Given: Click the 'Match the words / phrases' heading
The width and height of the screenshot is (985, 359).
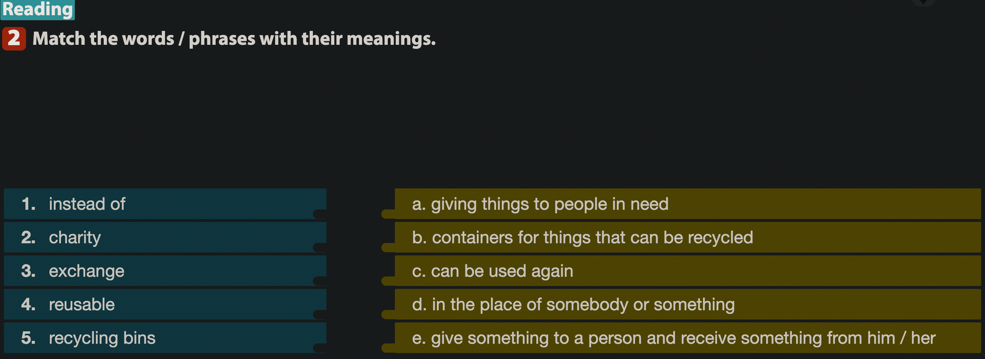Looking at the screenshot, I should click(x=234, y=38).
